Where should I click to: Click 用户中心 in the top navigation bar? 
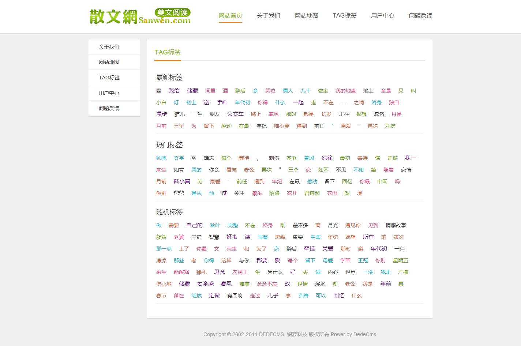[382, 16]
